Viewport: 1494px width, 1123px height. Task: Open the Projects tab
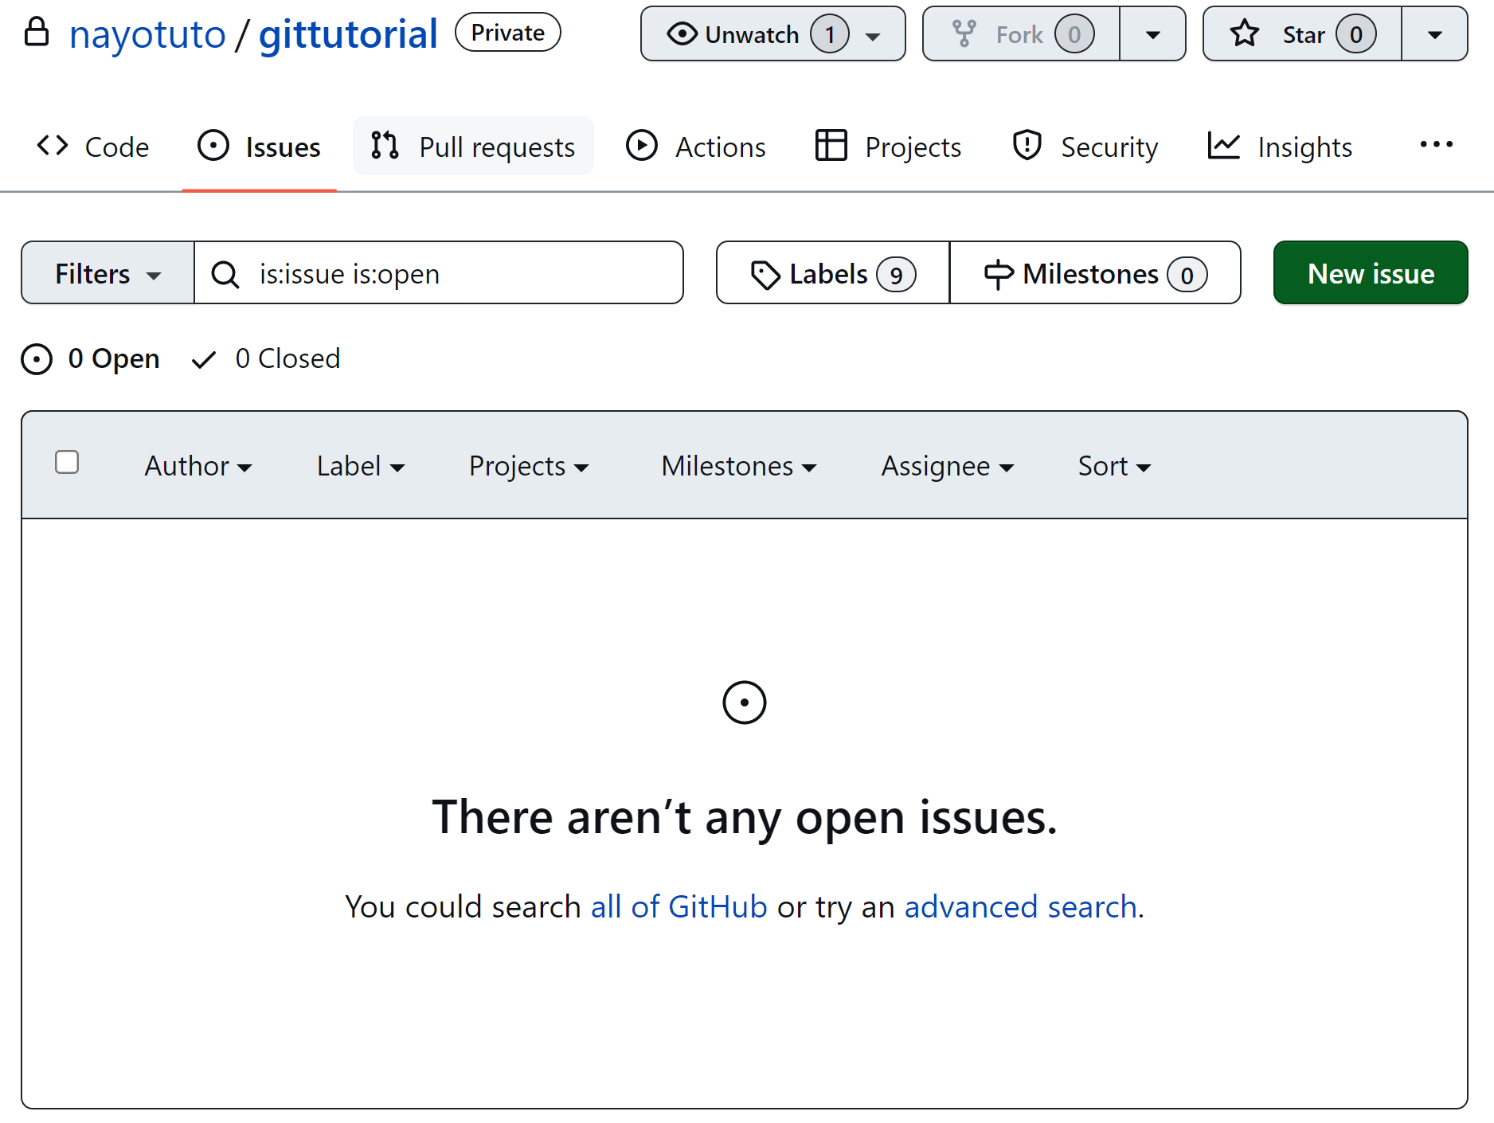tap(889, 147)
